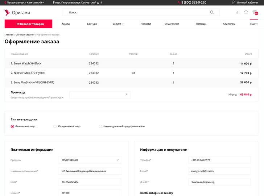This screenshot has height=196, width=264.
Task: Click the E-mail field mnogo-nefti@mail.ru
Action: click(219, 171)
